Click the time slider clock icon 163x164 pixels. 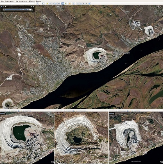point(1,6)
